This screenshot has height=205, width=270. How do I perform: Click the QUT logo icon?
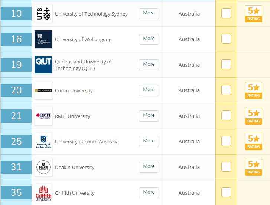tap(43, 65)
